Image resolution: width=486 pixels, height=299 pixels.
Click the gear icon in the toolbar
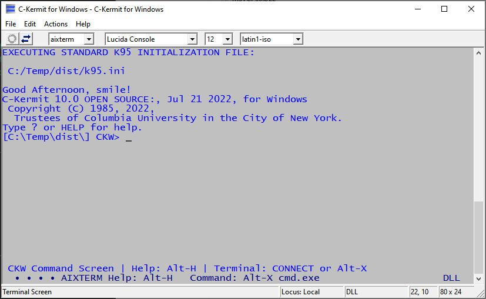point(12,39)
